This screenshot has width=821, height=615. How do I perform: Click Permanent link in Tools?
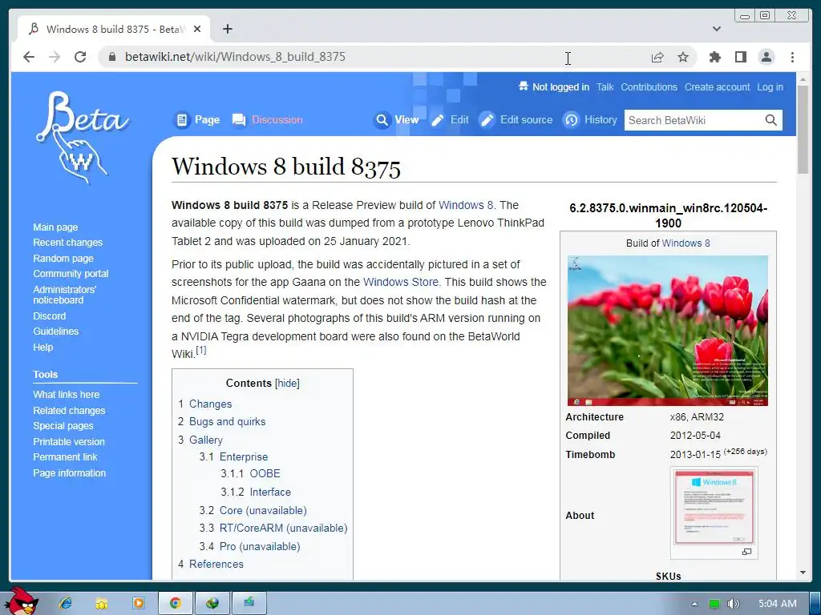(65, 456)
